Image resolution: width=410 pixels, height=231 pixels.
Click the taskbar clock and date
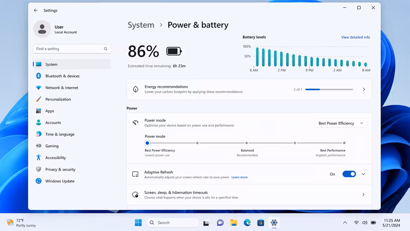tap(392, 223)
